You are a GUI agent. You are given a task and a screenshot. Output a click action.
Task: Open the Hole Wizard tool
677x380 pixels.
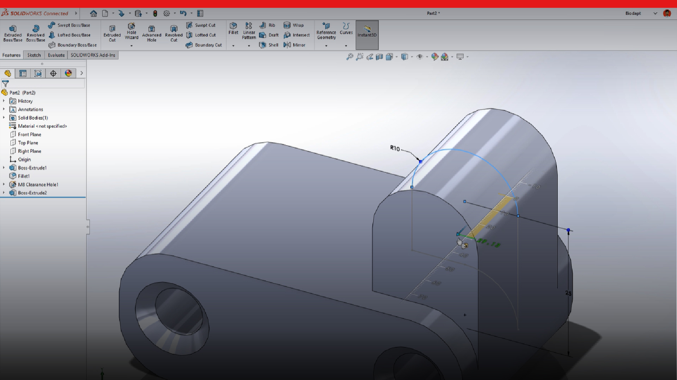[x=131, y=32]
